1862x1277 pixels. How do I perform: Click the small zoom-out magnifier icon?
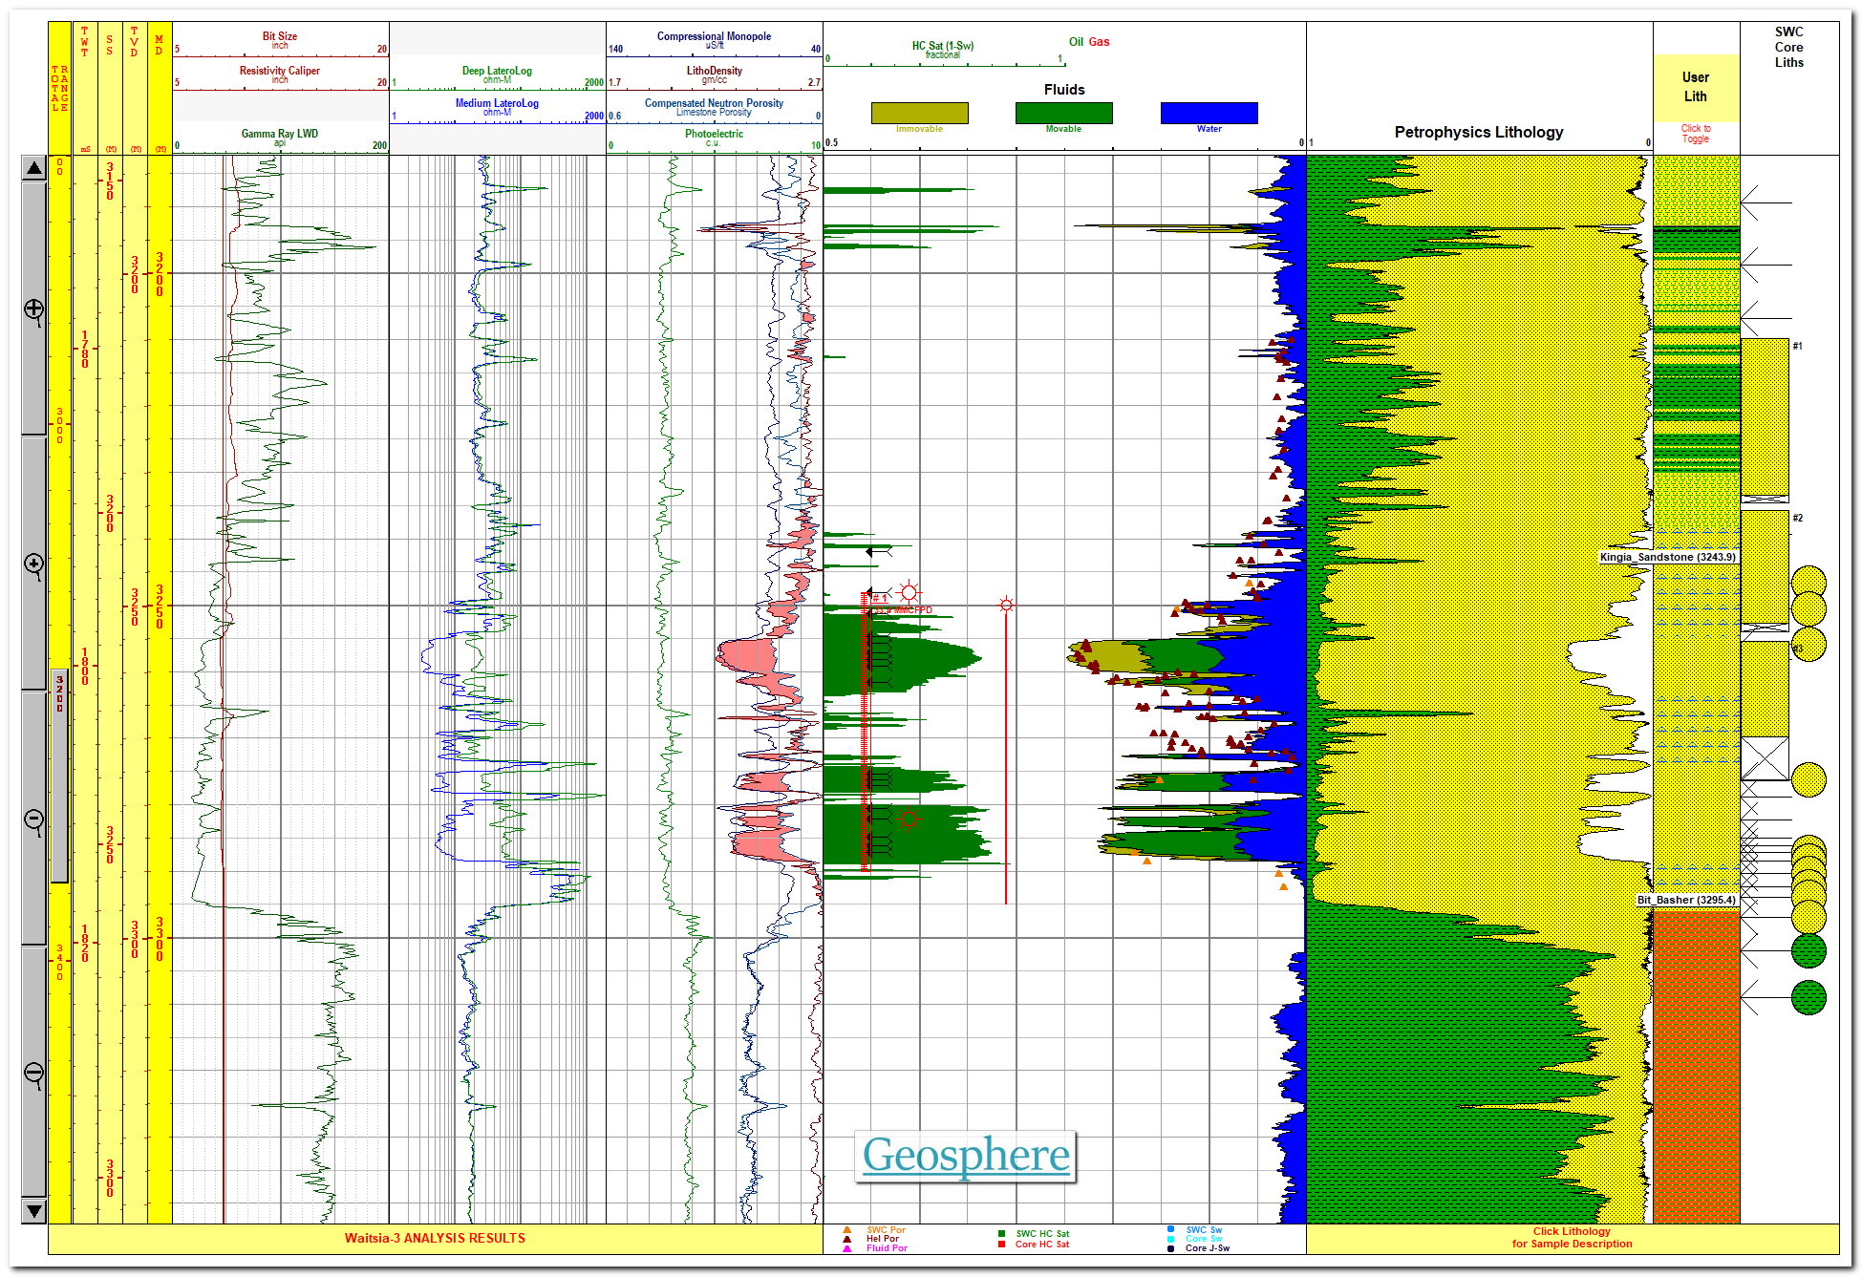pyautogui.click(x=33, y=819)
